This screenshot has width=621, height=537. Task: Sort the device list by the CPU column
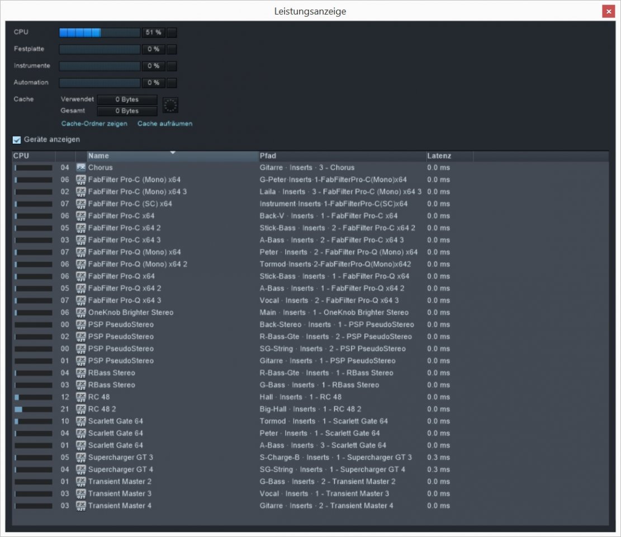(x=34, y=156)
